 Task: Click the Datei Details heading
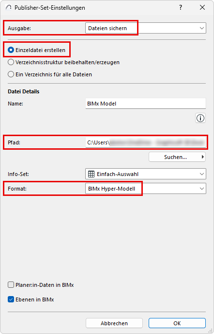(x=24, y=91)
